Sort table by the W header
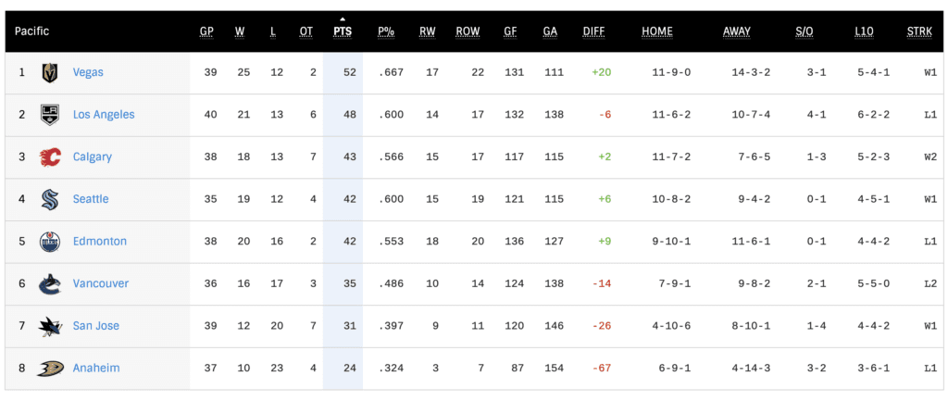The height and width of the screenshot is (401, 948). point(240,31)
